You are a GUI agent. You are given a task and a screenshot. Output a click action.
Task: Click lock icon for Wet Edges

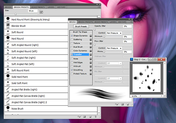click(x=91, y=62)
